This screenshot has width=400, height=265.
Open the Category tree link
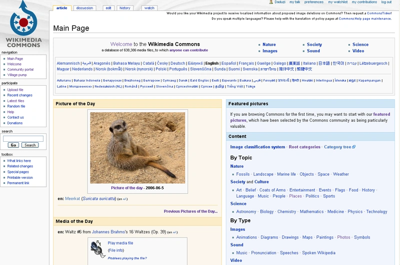pos(337,147)
